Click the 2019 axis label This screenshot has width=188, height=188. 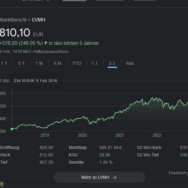45,135
